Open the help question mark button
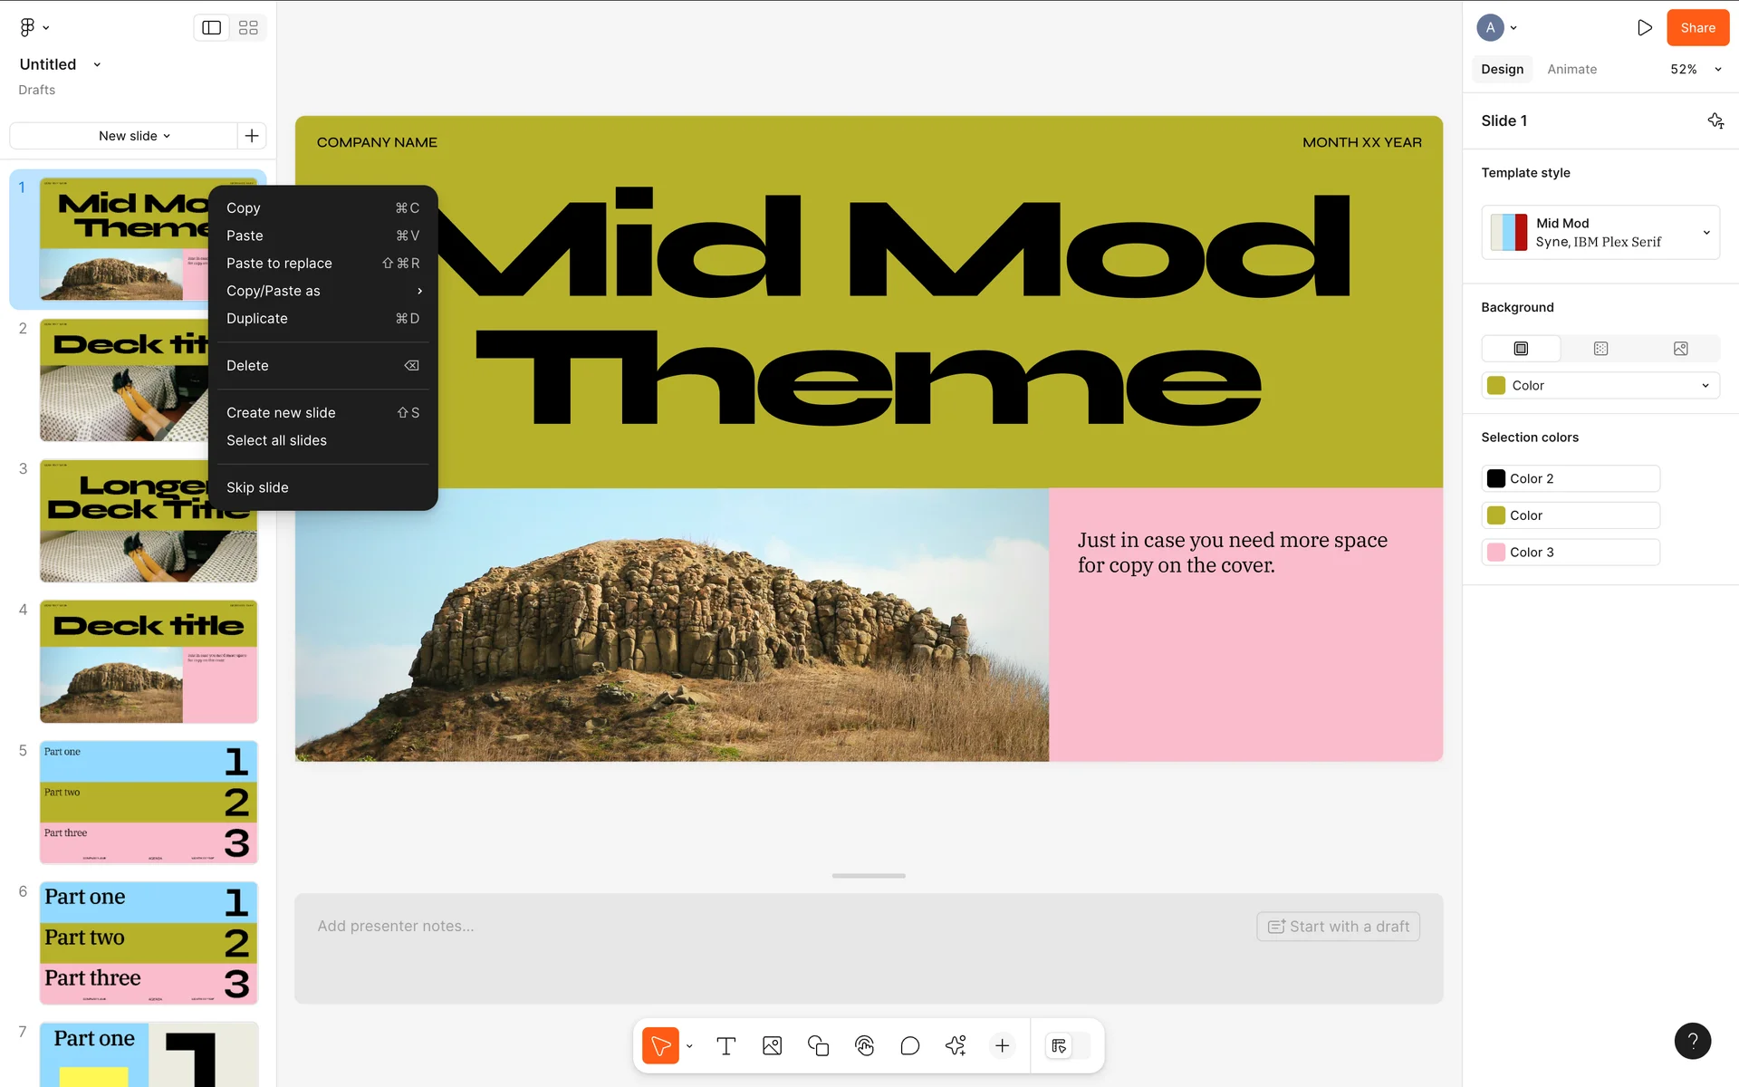1739x1087 pixels. point(1692,1041)
